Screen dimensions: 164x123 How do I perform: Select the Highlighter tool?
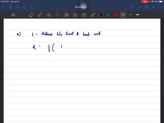click(40, 15)
